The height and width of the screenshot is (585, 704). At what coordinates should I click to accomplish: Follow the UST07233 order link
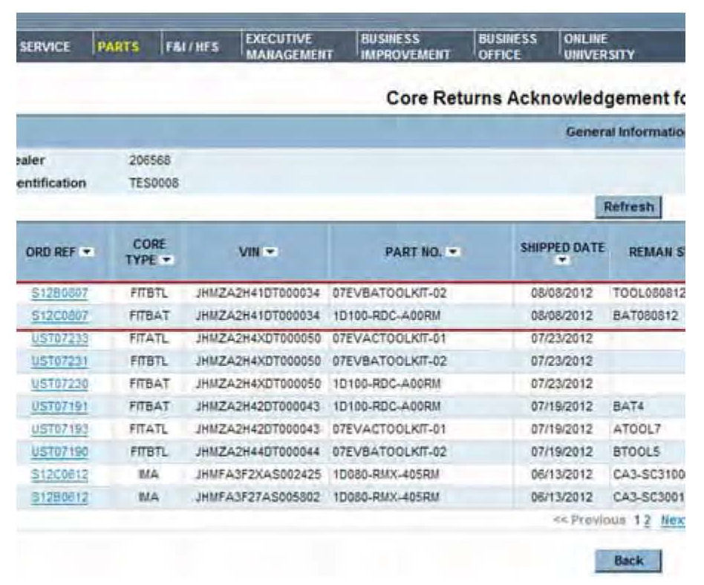pos(59,338)
